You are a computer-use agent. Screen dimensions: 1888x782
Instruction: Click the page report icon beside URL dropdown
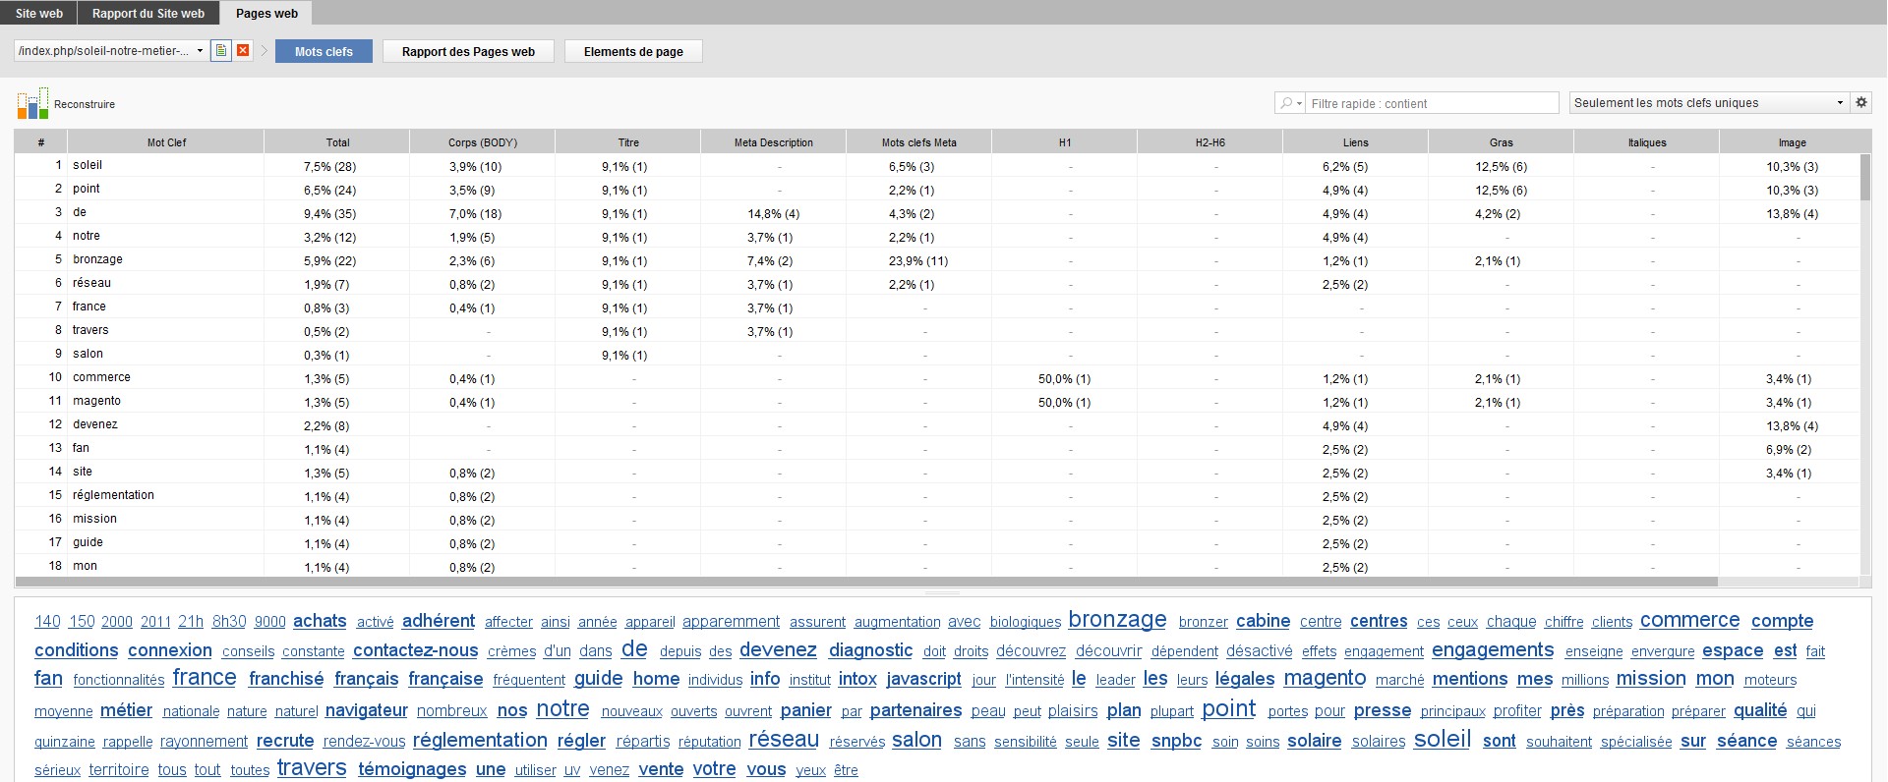pos(221,51)
